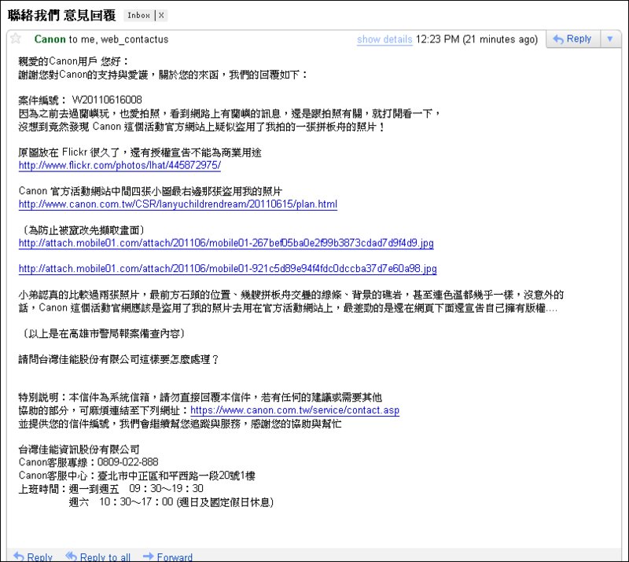The image size is (629, 562).
Task: Click the greeting line 親愛的Canon用戶 您好
Action: pos(73,61)
